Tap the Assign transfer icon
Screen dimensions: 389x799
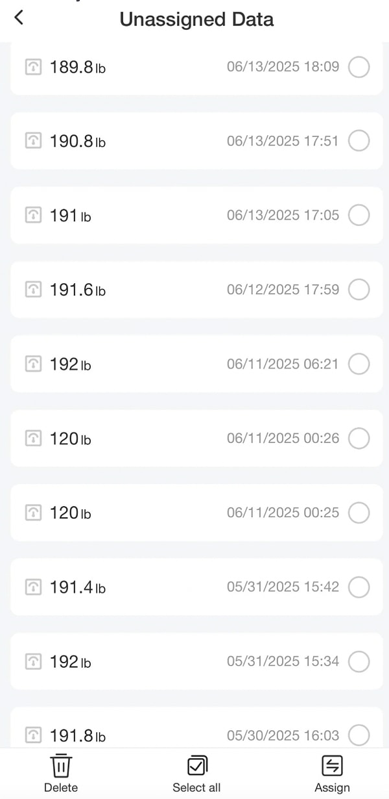click(333, 766)
